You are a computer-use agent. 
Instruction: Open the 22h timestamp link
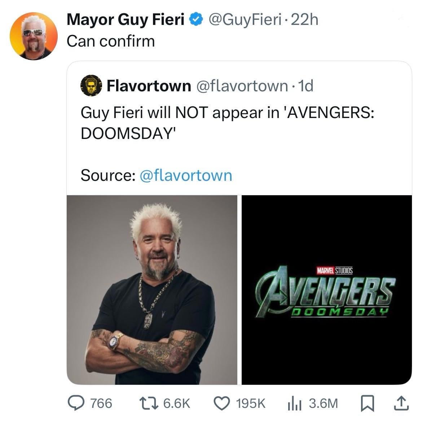[305, 20]
